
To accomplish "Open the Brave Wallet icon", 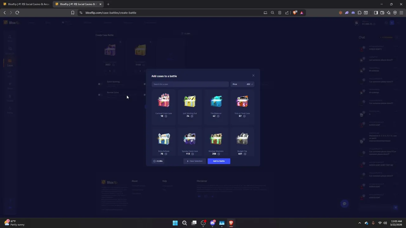I will point(382,13).
